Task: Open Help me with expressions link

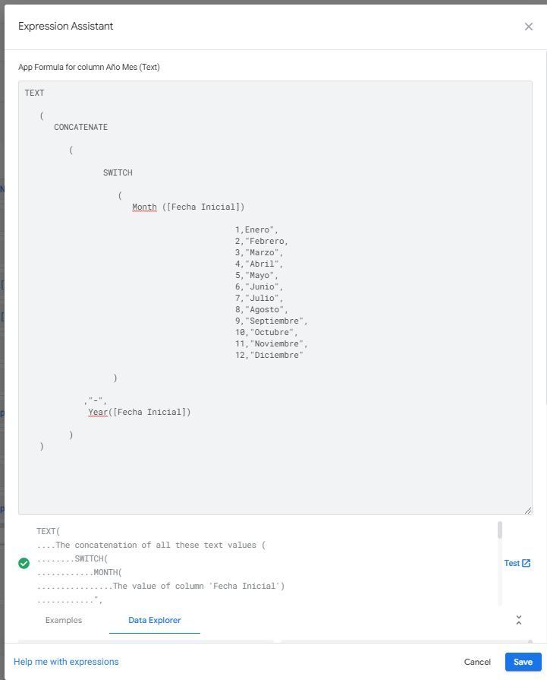Action: [x=66, y=661]
